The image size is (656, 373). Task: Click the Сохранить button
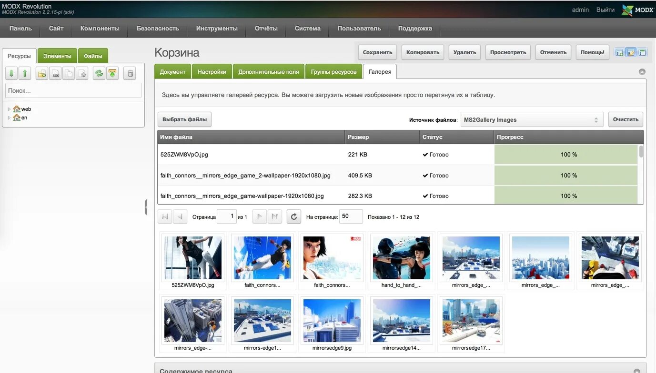pos(377,52)
